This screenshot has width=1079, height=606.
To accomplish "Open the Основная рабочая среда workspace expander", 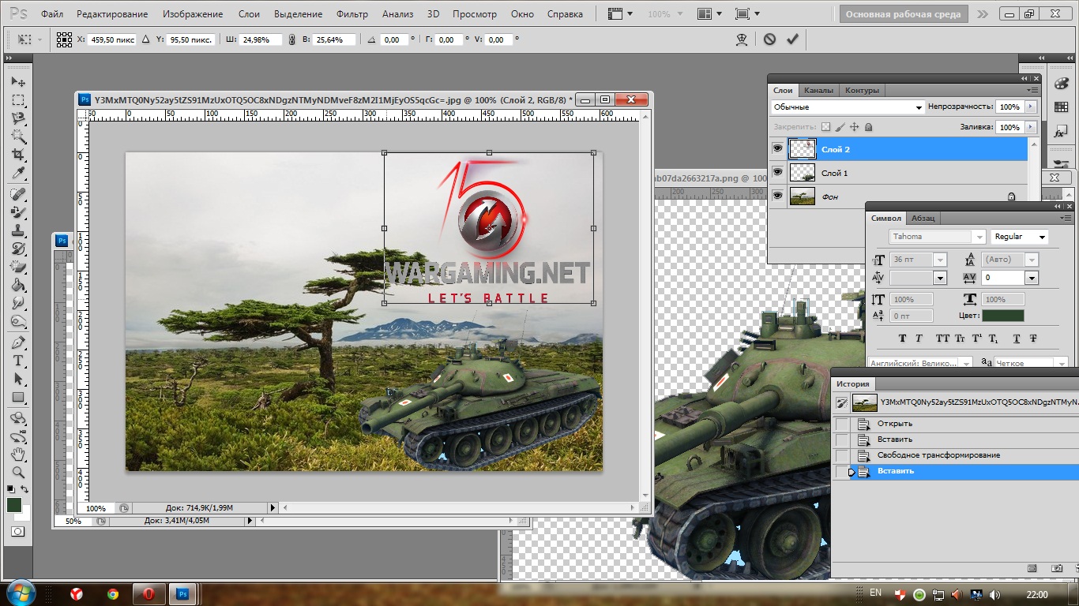I will tap(982, 14).
